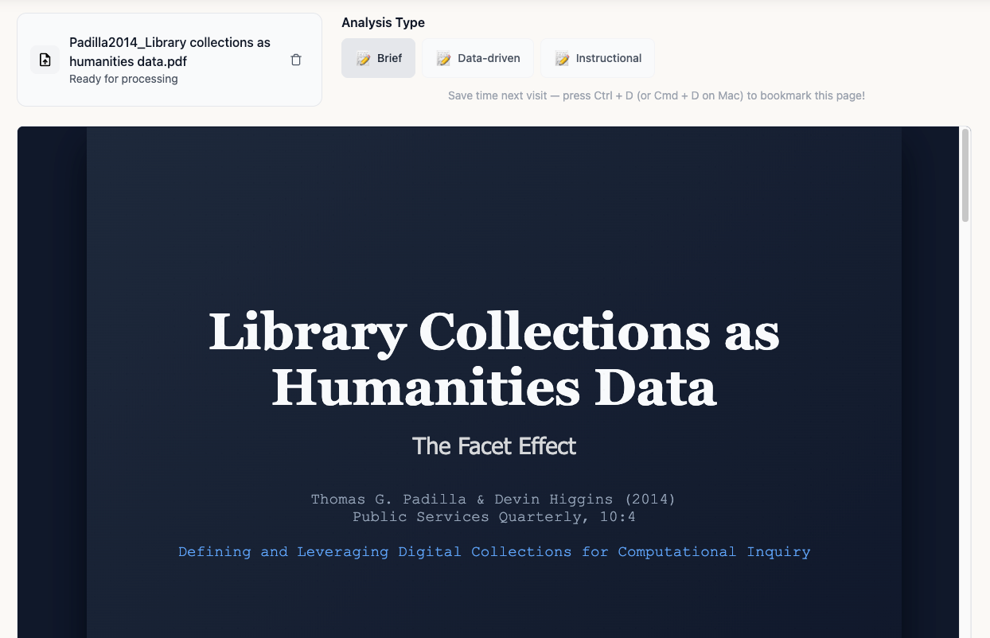Enable the Instructional analysis mode
Image resolution: width=990 pixels, height=638 pixels.
pos(598,57)
